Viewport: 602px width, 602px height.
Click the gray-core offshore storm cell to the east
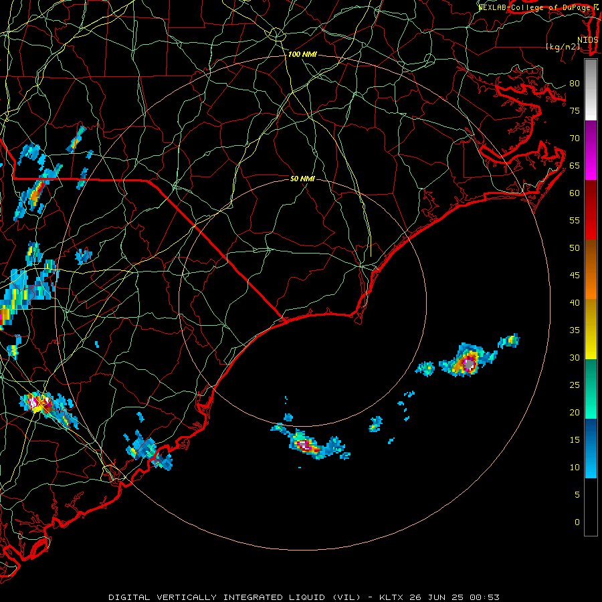[468, 361]
